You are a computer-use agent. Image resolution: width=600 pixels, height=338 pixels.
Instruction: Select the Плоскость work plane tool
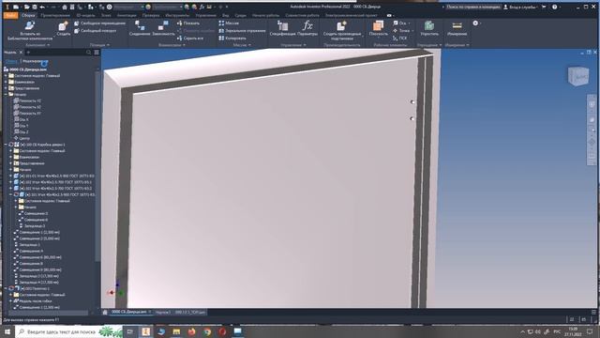[378, 28]
